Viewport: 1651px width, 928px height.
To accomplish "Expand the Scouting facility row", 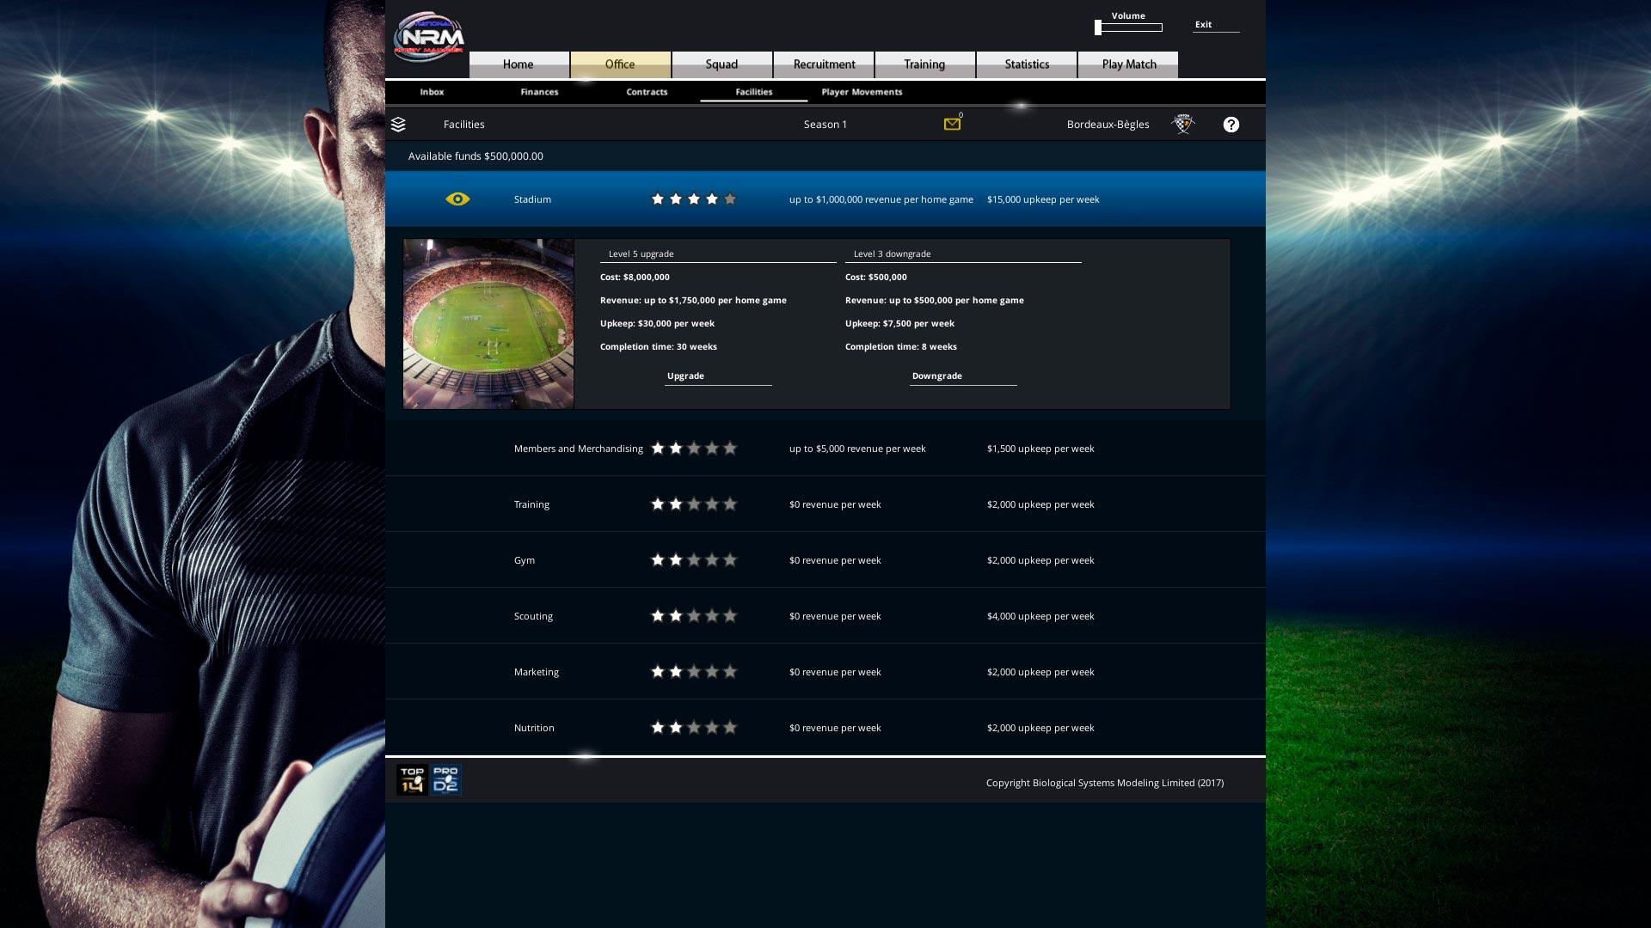I will click(x=533, y=616).
